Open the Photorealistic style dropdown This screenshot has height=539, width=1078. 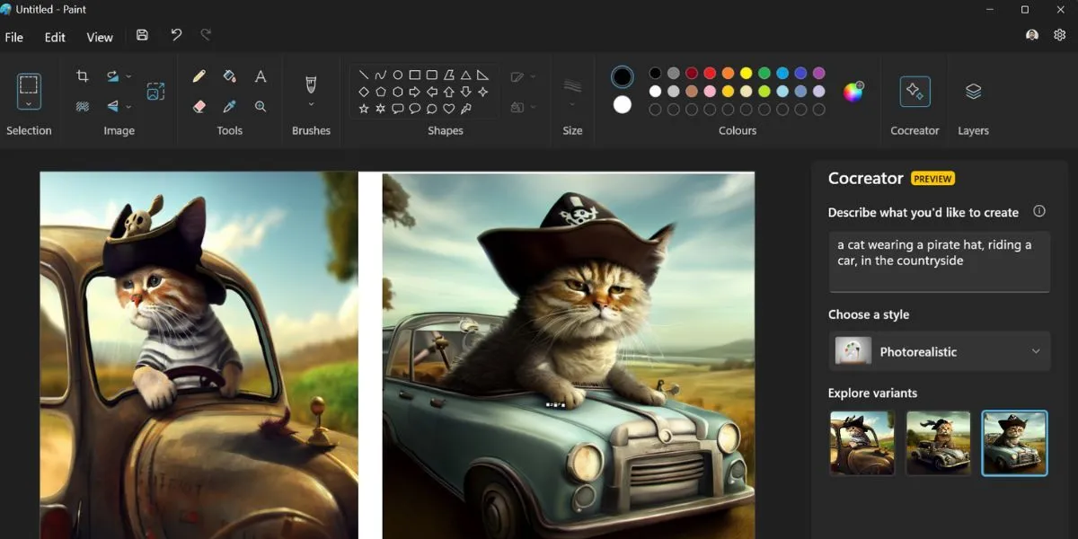coord(939,351)
